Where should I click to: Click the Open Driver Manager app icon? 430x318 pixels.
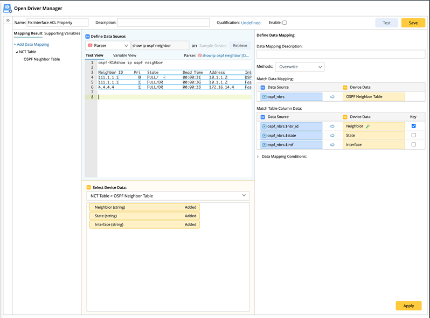pyautogui.click(x=8, y=8)
